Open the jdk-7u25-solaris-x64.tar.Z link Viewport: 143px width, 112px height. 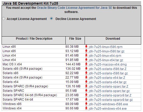[x=107, y=78]
